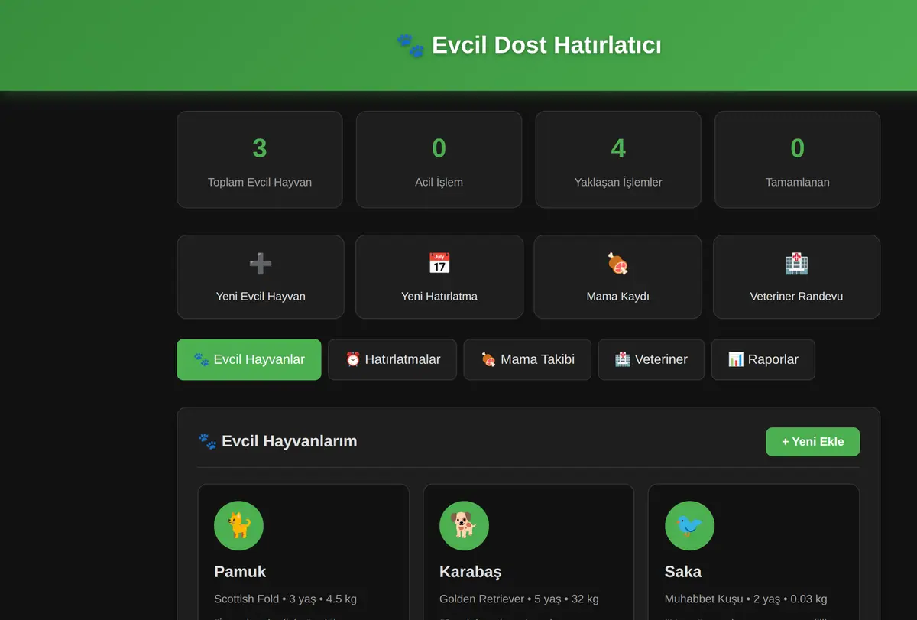Click the Evcil Hayvanlarım heading

tap(289, 441)
